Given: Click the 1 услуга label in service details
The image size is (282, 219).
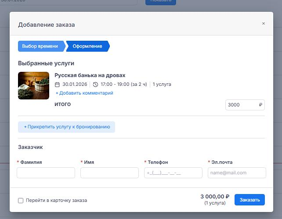Looking at the screenshot, I should click(x=162, y=85).
